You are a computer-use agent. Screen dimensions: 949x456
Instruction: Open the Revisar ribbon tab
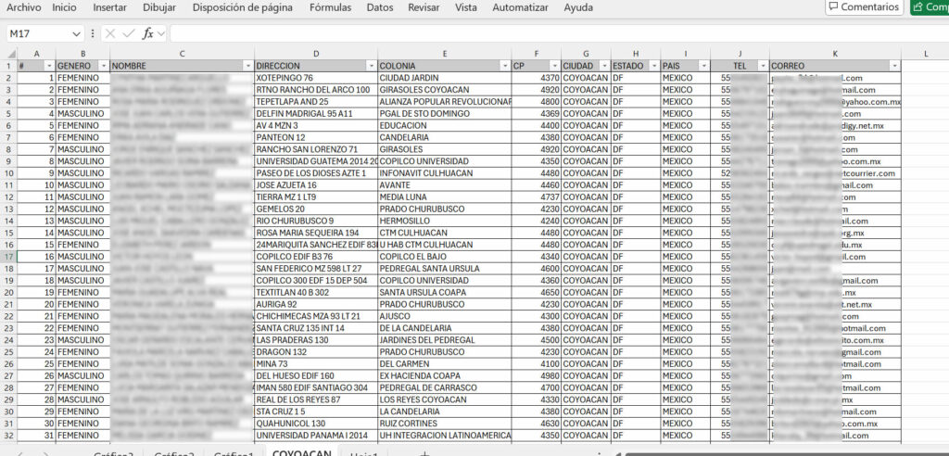424,7
